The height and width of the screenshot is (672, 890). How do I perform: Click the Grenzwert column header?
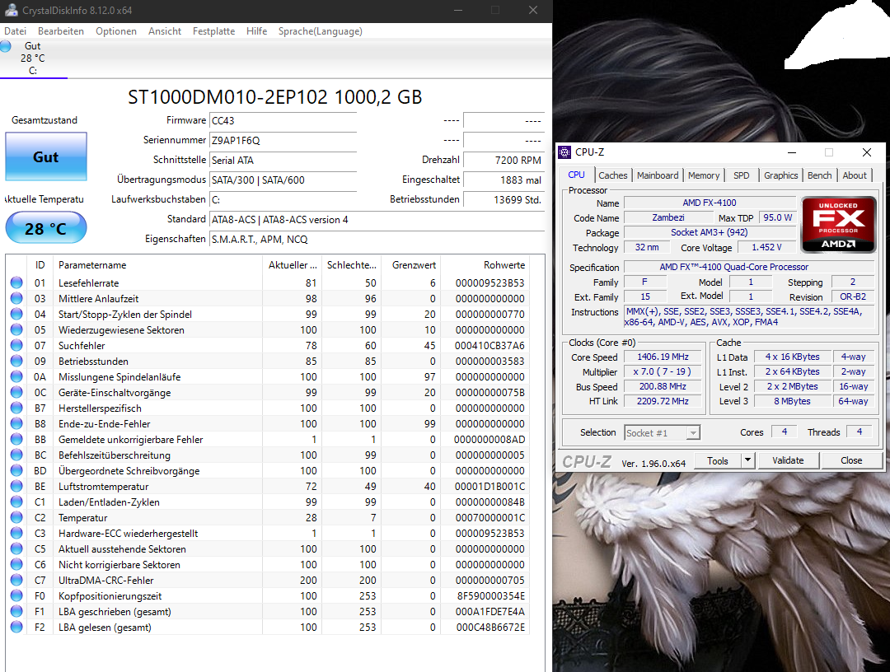[x=410, y=265]
